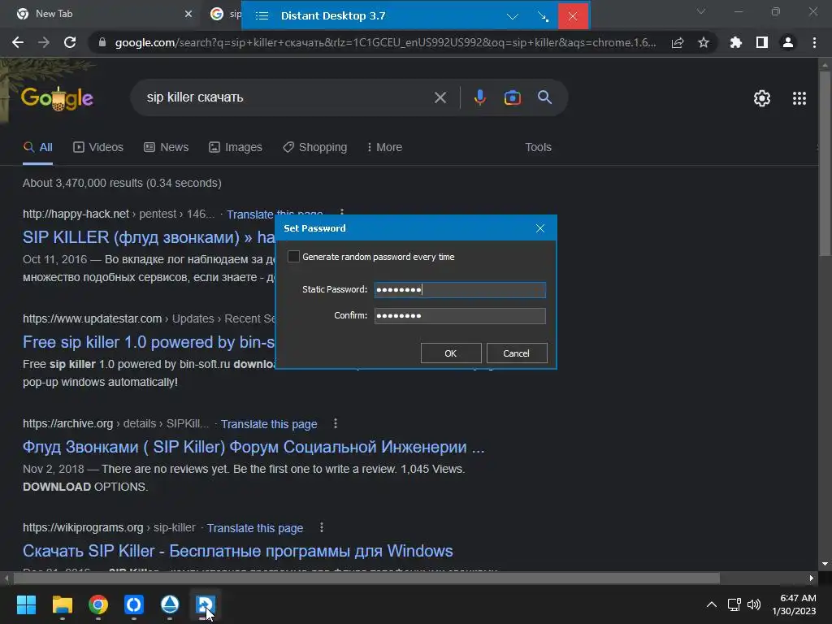Open the Chrome extensions puzzle icon
The height and width of the screenshot is (624, 832).
pos(735,42)
